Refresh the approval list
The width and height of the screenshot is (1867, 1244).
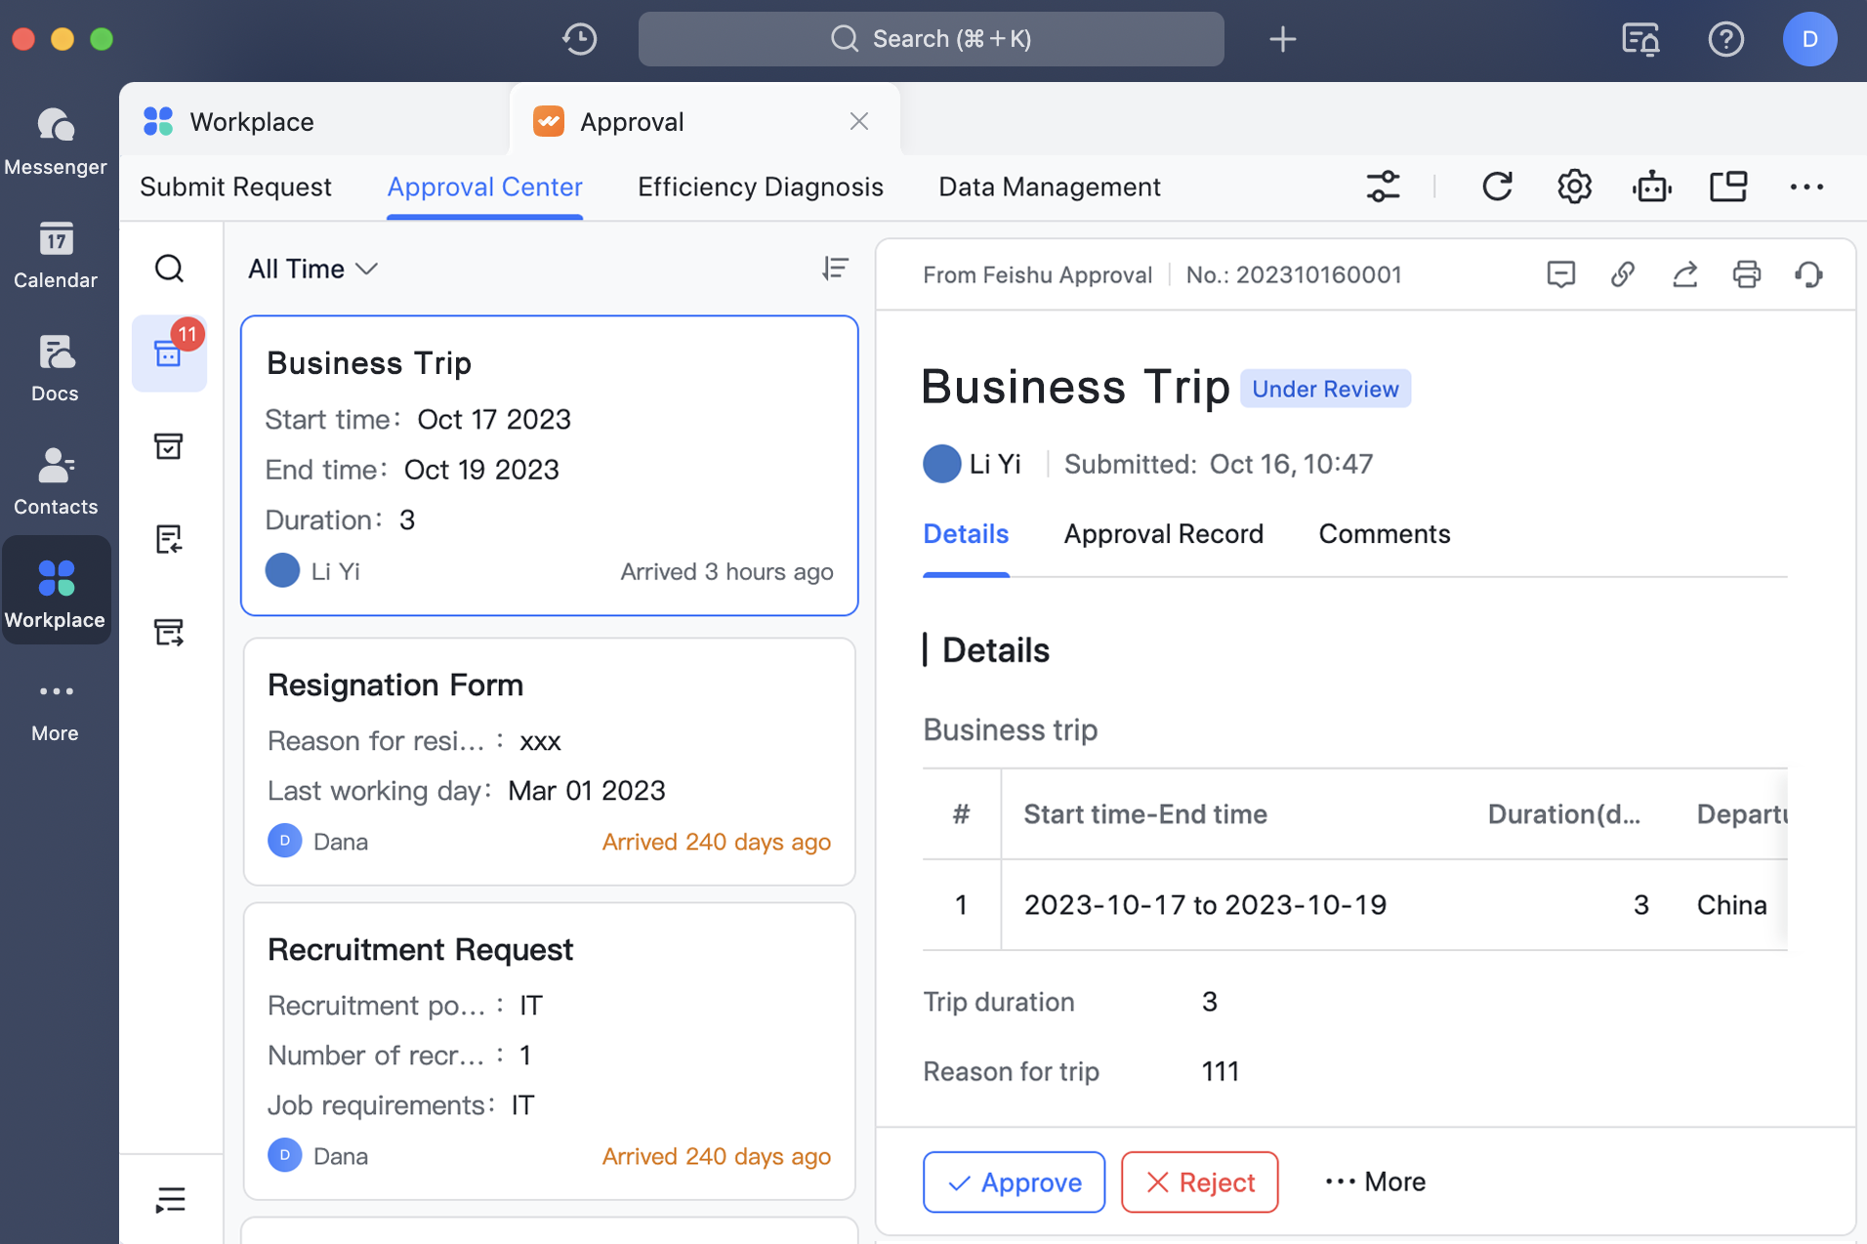point(1497,186)
